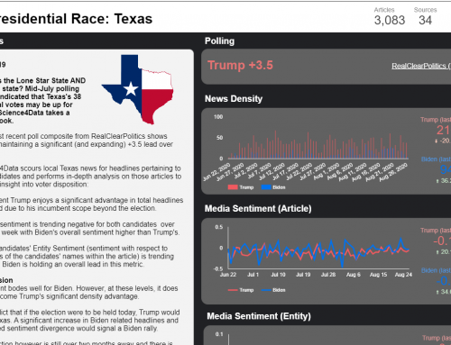
Task: Toggle Biden legend in Media Sentiment Article chart
Action: coord(273,290)
